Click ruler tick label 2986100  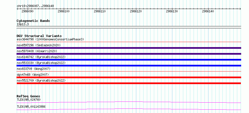click(64, 11)
